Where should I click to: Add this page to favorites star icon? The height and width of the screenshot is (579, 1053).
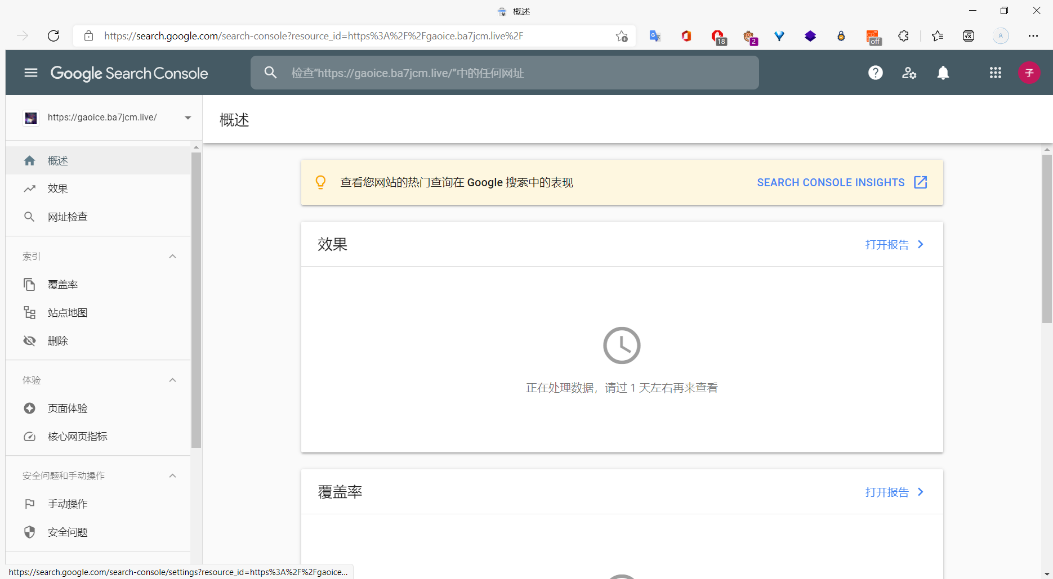tap(622, 36)
